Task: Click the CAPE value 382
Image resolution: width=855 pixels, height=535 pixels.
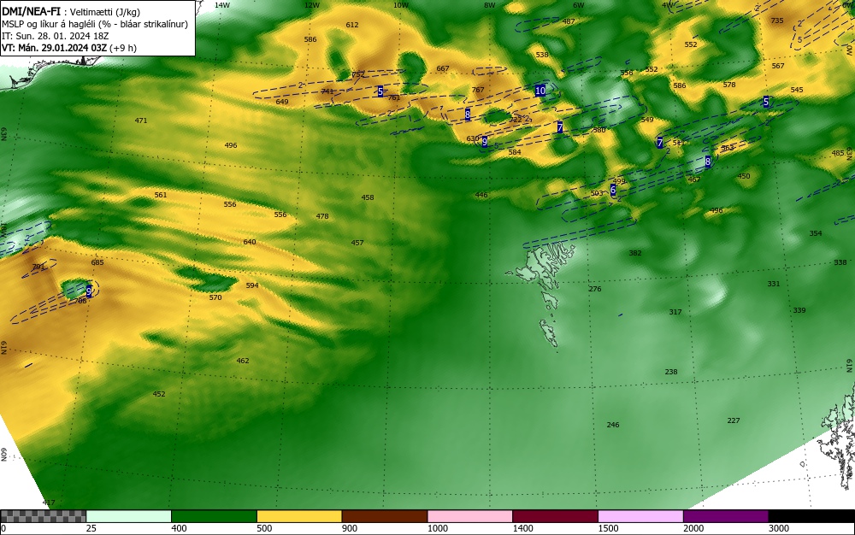Action: [635, 253]
